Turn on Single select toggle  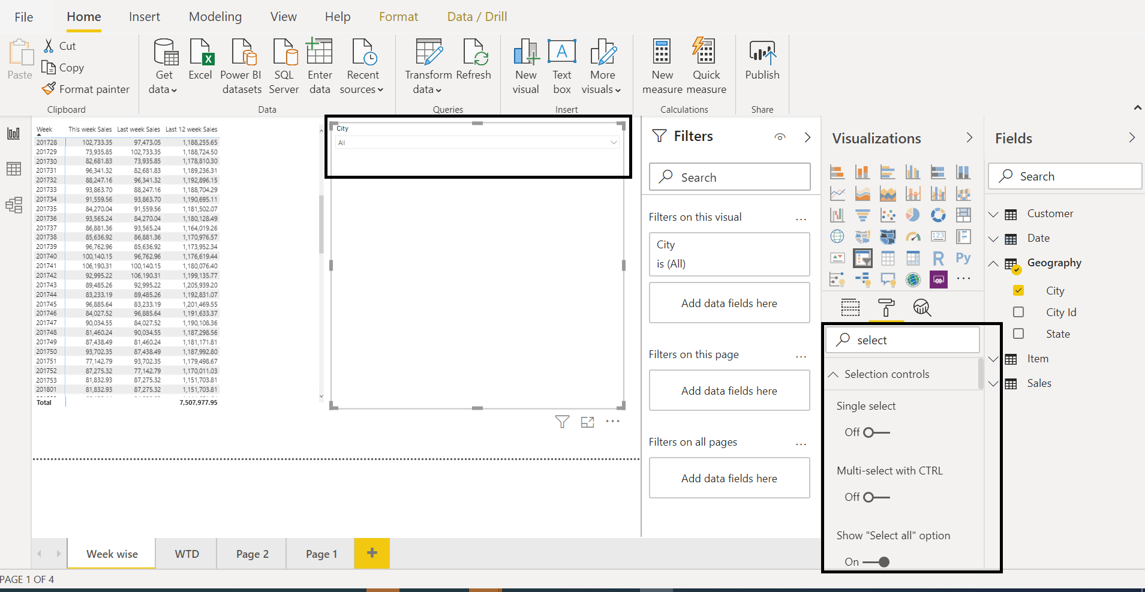coord(876,432)
